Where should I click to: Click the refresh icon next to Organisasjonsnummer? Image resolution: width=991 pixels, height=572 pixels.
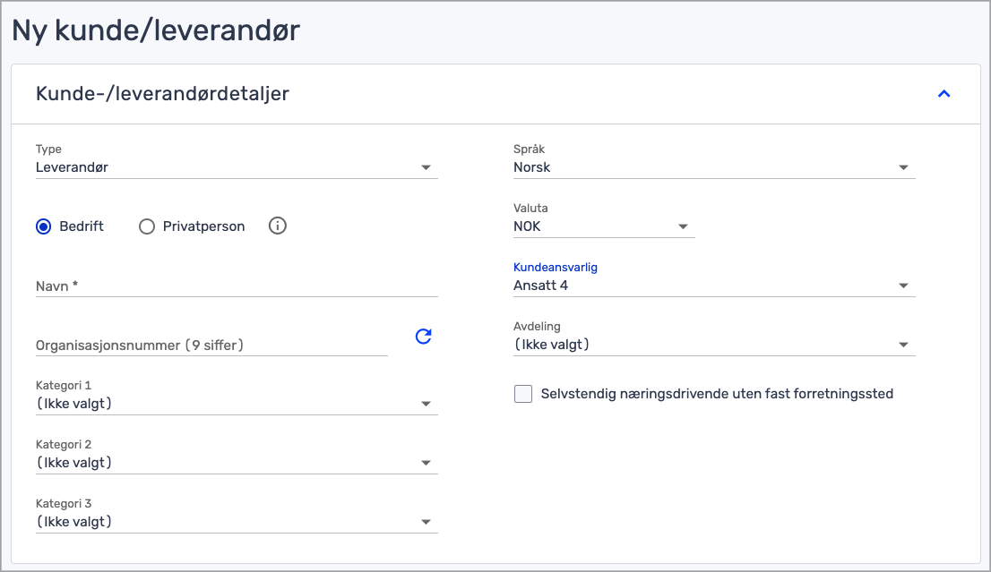tap(424, 337)
